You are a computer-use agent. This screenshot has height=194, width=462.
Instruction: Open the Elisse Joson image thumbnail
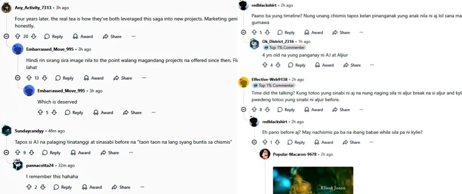313,181
